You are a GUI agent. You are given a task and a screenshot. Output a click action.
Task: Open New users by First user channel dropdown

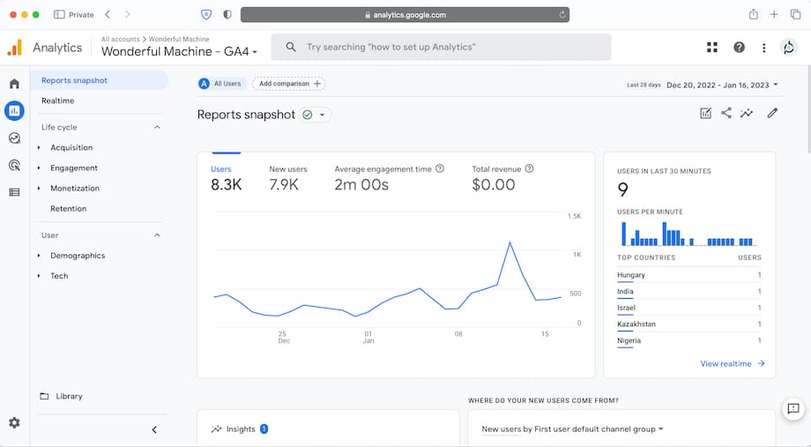point(572,429)
